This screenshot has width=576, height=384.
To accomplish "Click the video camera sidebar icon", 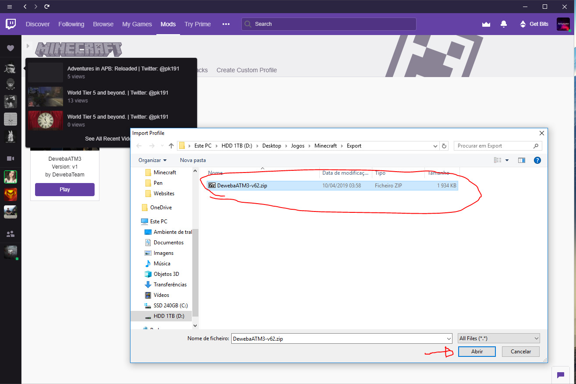I will [11, 158].
